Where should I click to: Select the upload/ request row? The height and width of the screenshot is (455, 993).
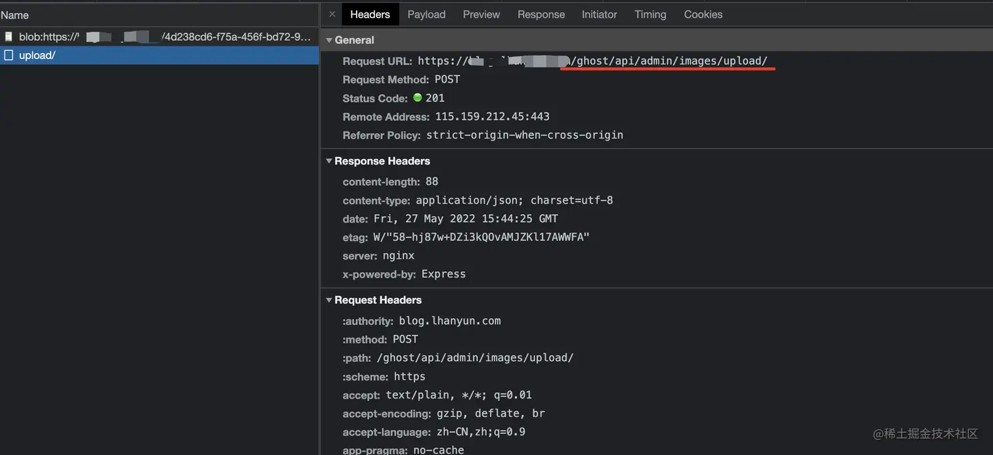pos(164,55)
